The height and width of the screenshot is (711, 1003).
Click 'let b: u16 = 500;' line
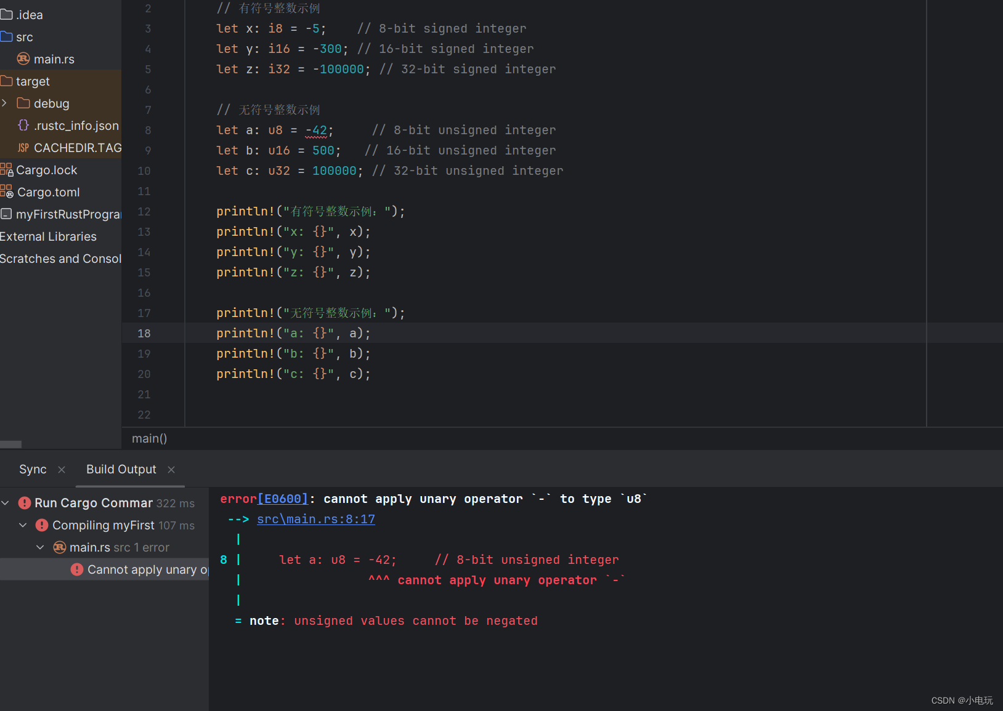point(278,150)
